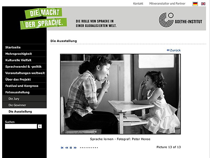Go to previous picture in slideshow
Image resolution: width=210 pixels, height=158 pixels.
pyautogui.click(x=67, y=148)
